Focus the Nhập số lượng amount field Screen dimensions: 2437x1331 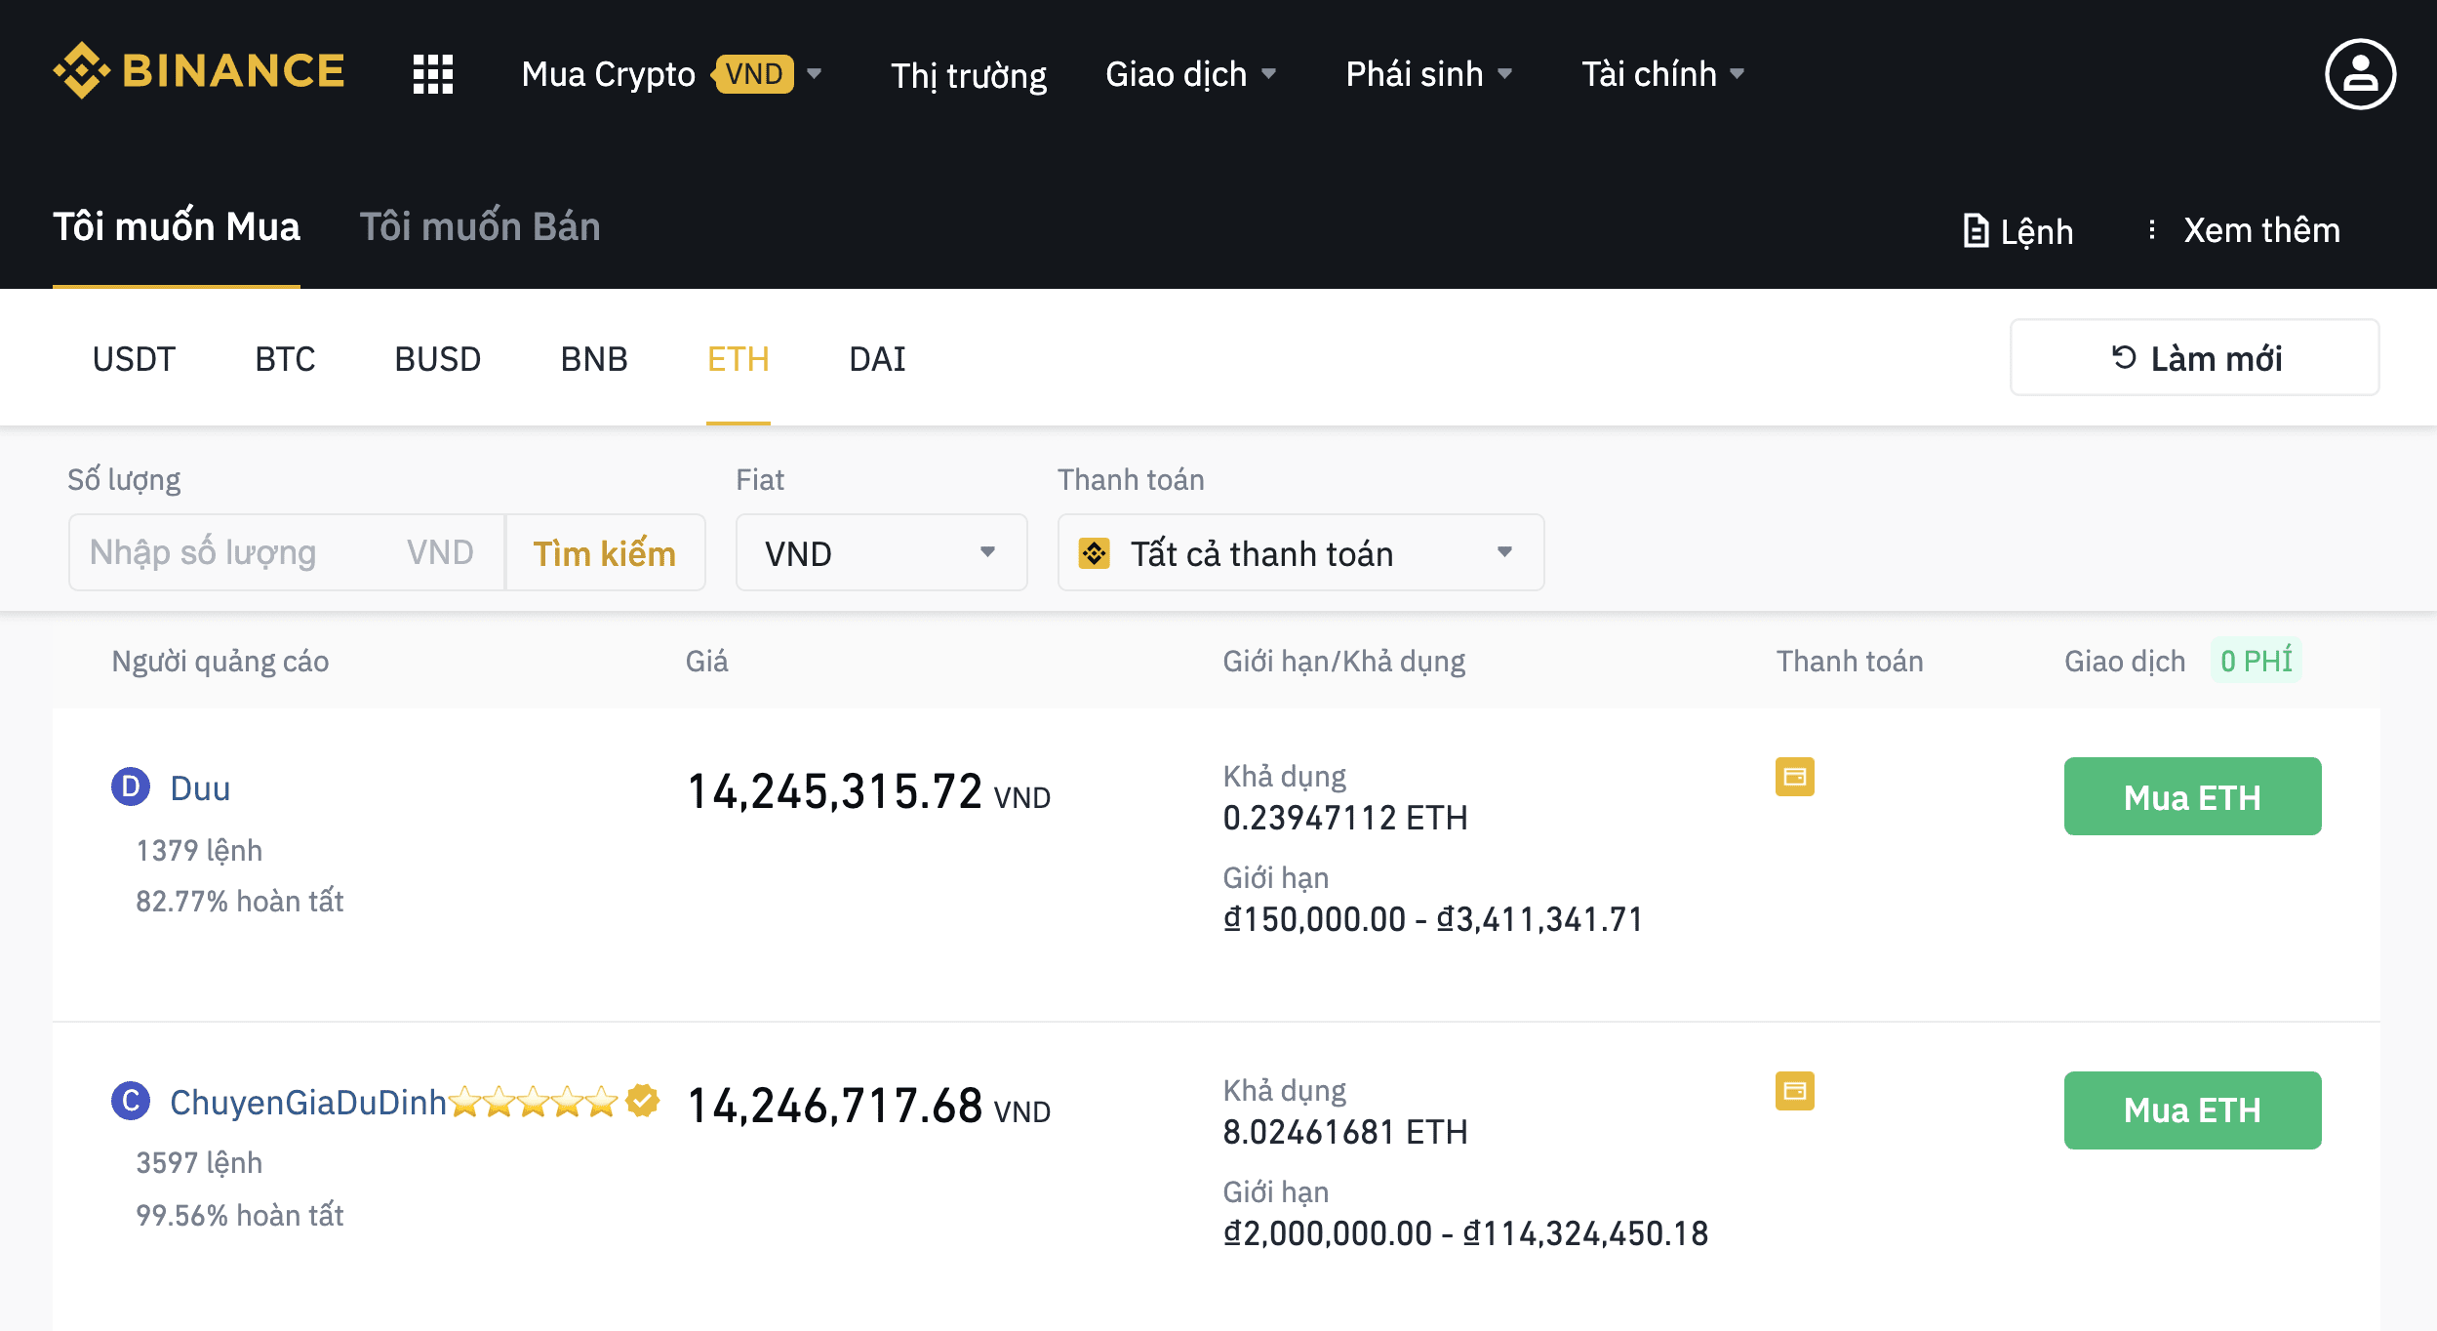pyautogui.click(x=287, y=552)
